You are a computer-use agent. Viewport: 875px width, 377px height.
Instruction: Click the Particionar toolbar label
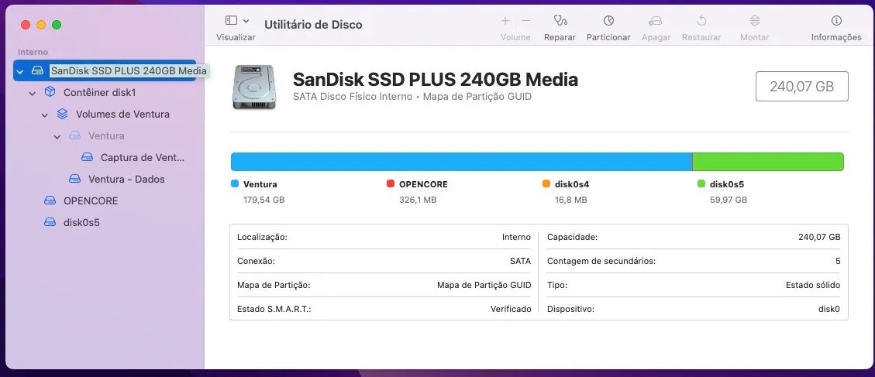tap(608, 37)
